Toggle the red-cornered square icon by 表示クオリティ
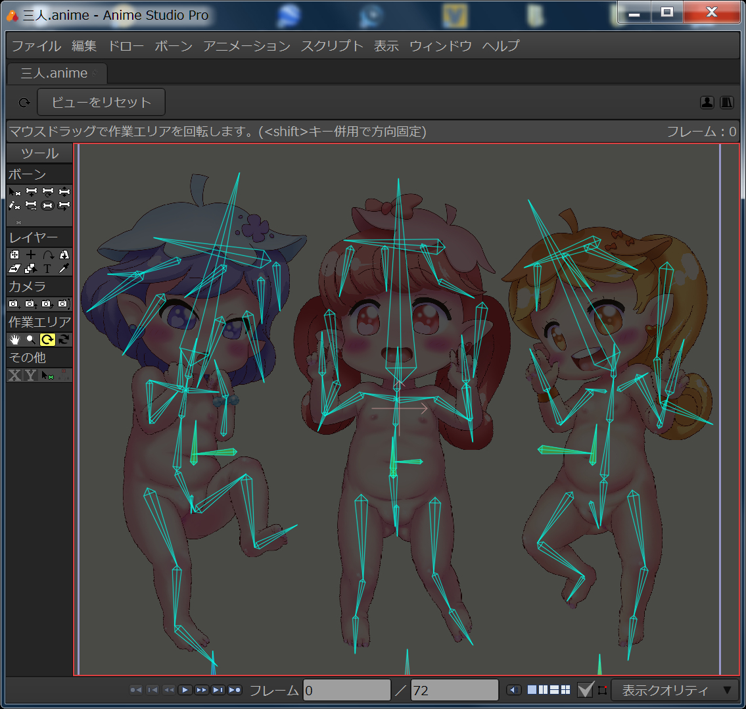 (x=602, y=690)
